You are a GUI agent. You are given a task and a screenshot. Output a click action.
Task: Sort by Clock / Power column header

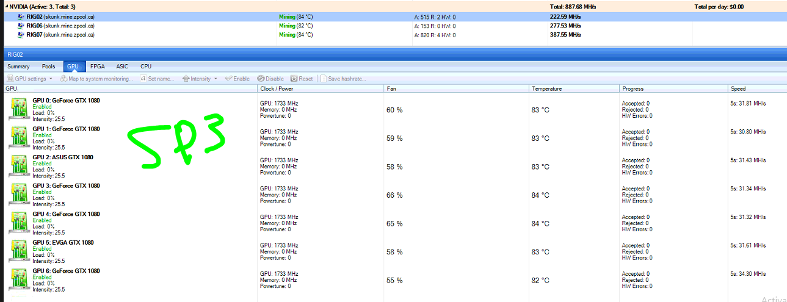321,89
